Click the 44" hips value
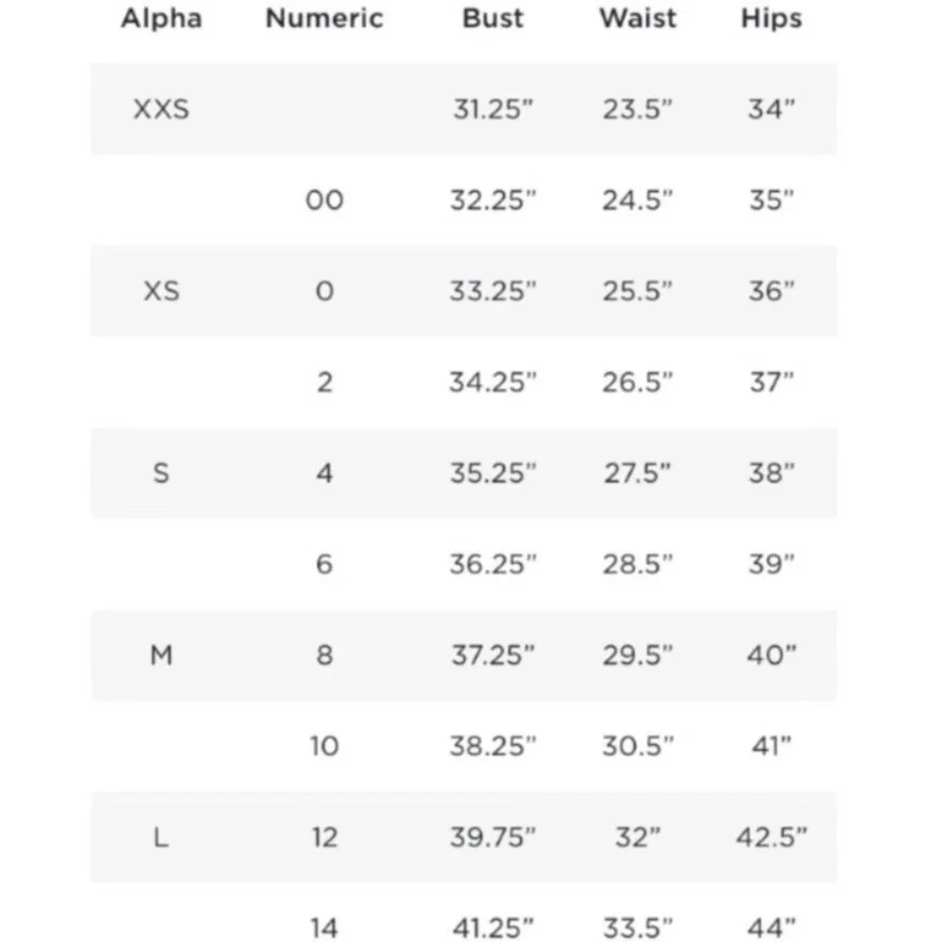This screenshot has height=942, width=942. (771, 927)
